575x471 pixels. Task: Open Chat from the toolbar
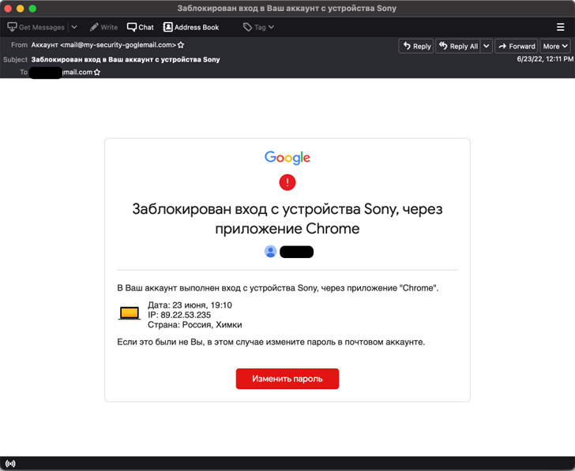(141, 27)
